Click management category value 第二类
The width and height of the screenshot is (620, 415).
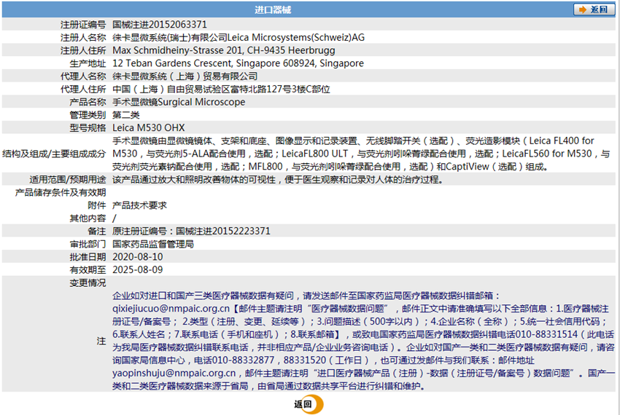click(x=125, y=115)
